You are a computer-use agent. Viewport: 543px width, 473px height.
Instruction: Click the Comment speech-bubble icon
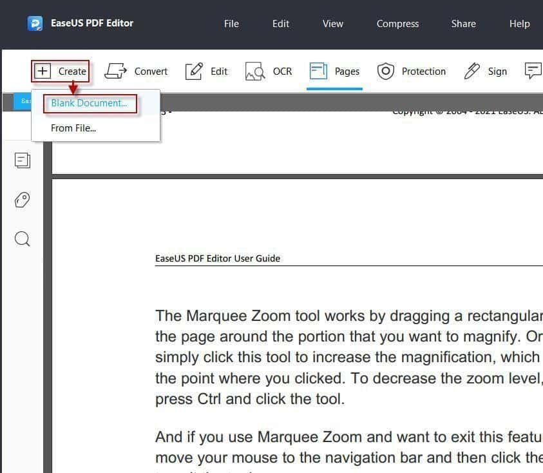point(533,71)
